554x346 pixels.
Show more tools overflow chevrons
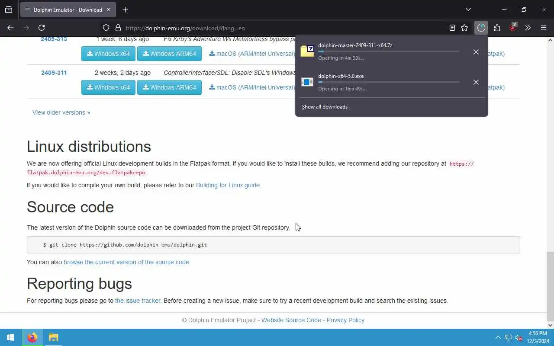pos(528,28)
